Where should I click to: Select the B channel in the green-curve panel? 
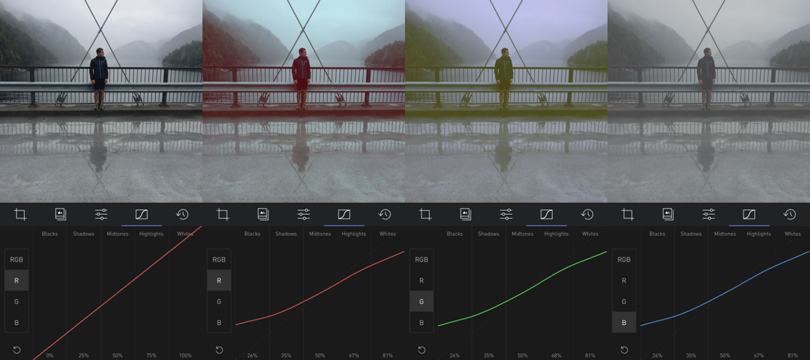(x=421, y=322)
